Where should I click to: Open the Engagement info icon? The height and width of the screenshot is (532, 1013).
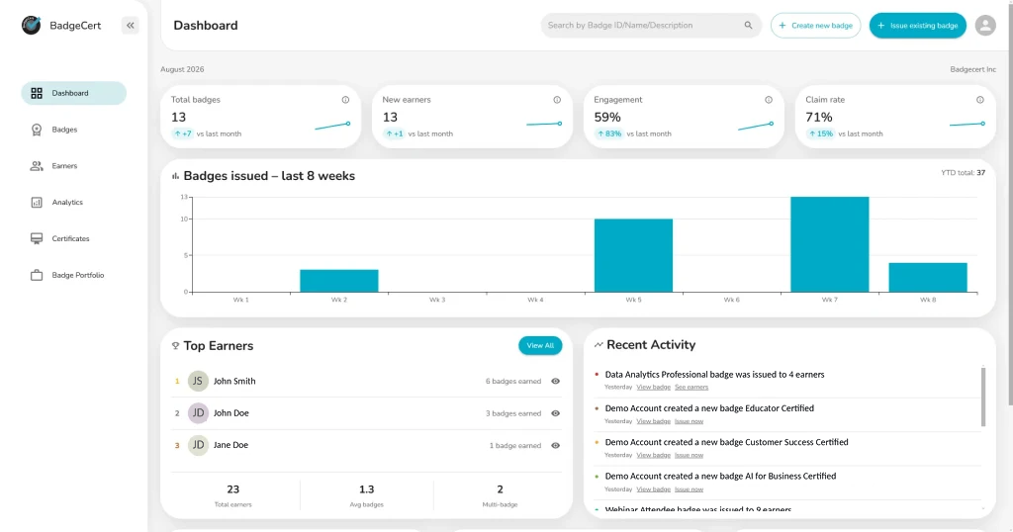[x=769, y=100]
